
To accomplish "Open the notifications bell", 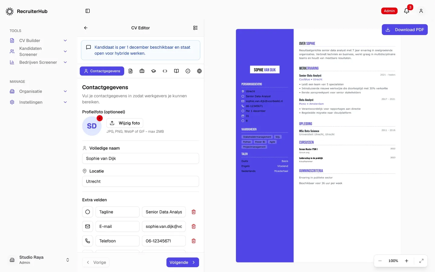I will pyautogui.click(x=407, y=11).
